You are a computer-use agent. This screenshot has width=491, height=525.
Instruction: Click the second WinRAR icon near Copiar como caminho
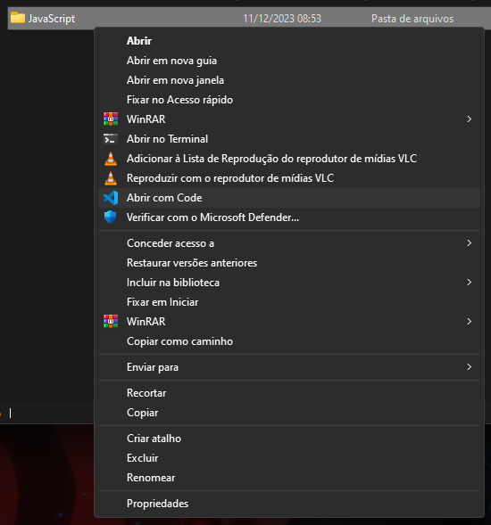[111, 322]
